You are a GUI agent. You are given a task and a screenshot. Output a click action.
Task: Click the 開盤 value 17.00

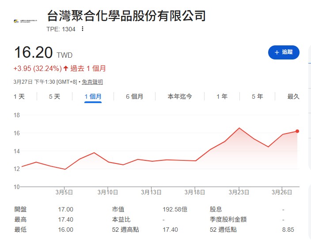[65, 209]
